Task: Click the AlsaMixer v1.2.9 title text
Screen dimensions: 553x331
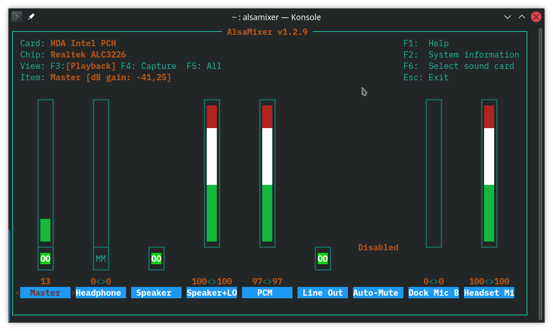Action: pos(267,32)
